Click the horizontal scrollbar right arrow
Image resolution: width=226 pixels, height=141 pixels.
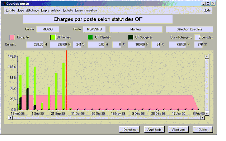pos(203,118)
